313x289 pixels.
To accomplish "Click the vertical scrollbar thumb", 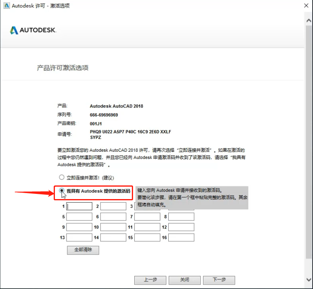I will 309,142.
